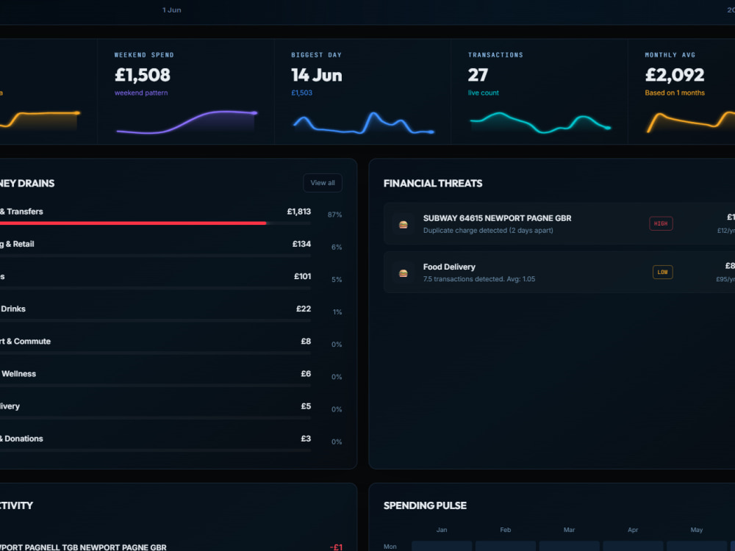Screen dimensions: 735x551
Task: Click the 5% share label
Action: (x=337, y=279)
